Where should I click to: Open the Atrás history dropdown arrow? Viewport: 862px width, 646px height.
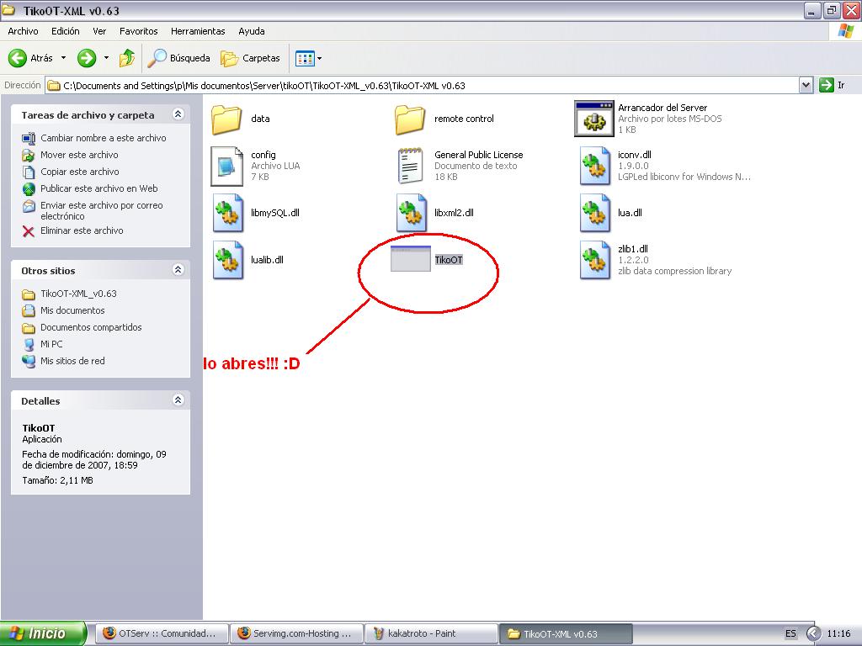point(63,58)
